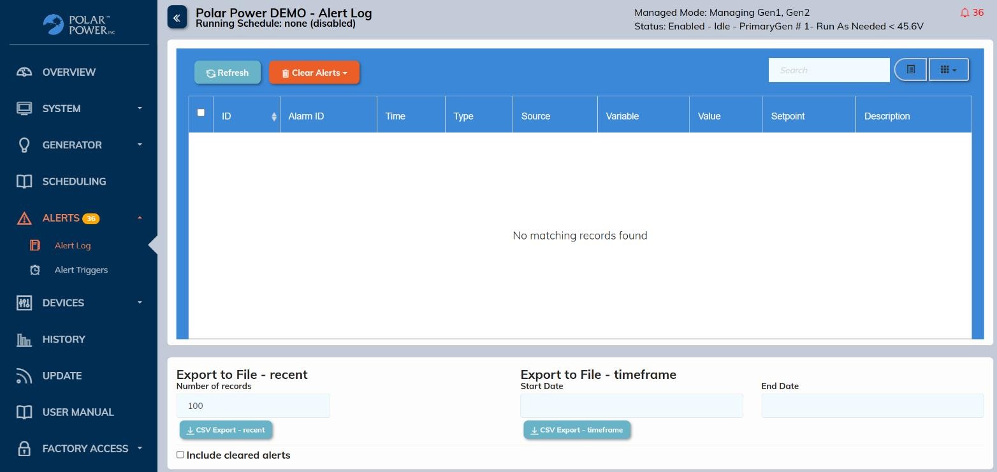Open the Overview gauge icon
The image size is (997, 472).
pos(24,72)
